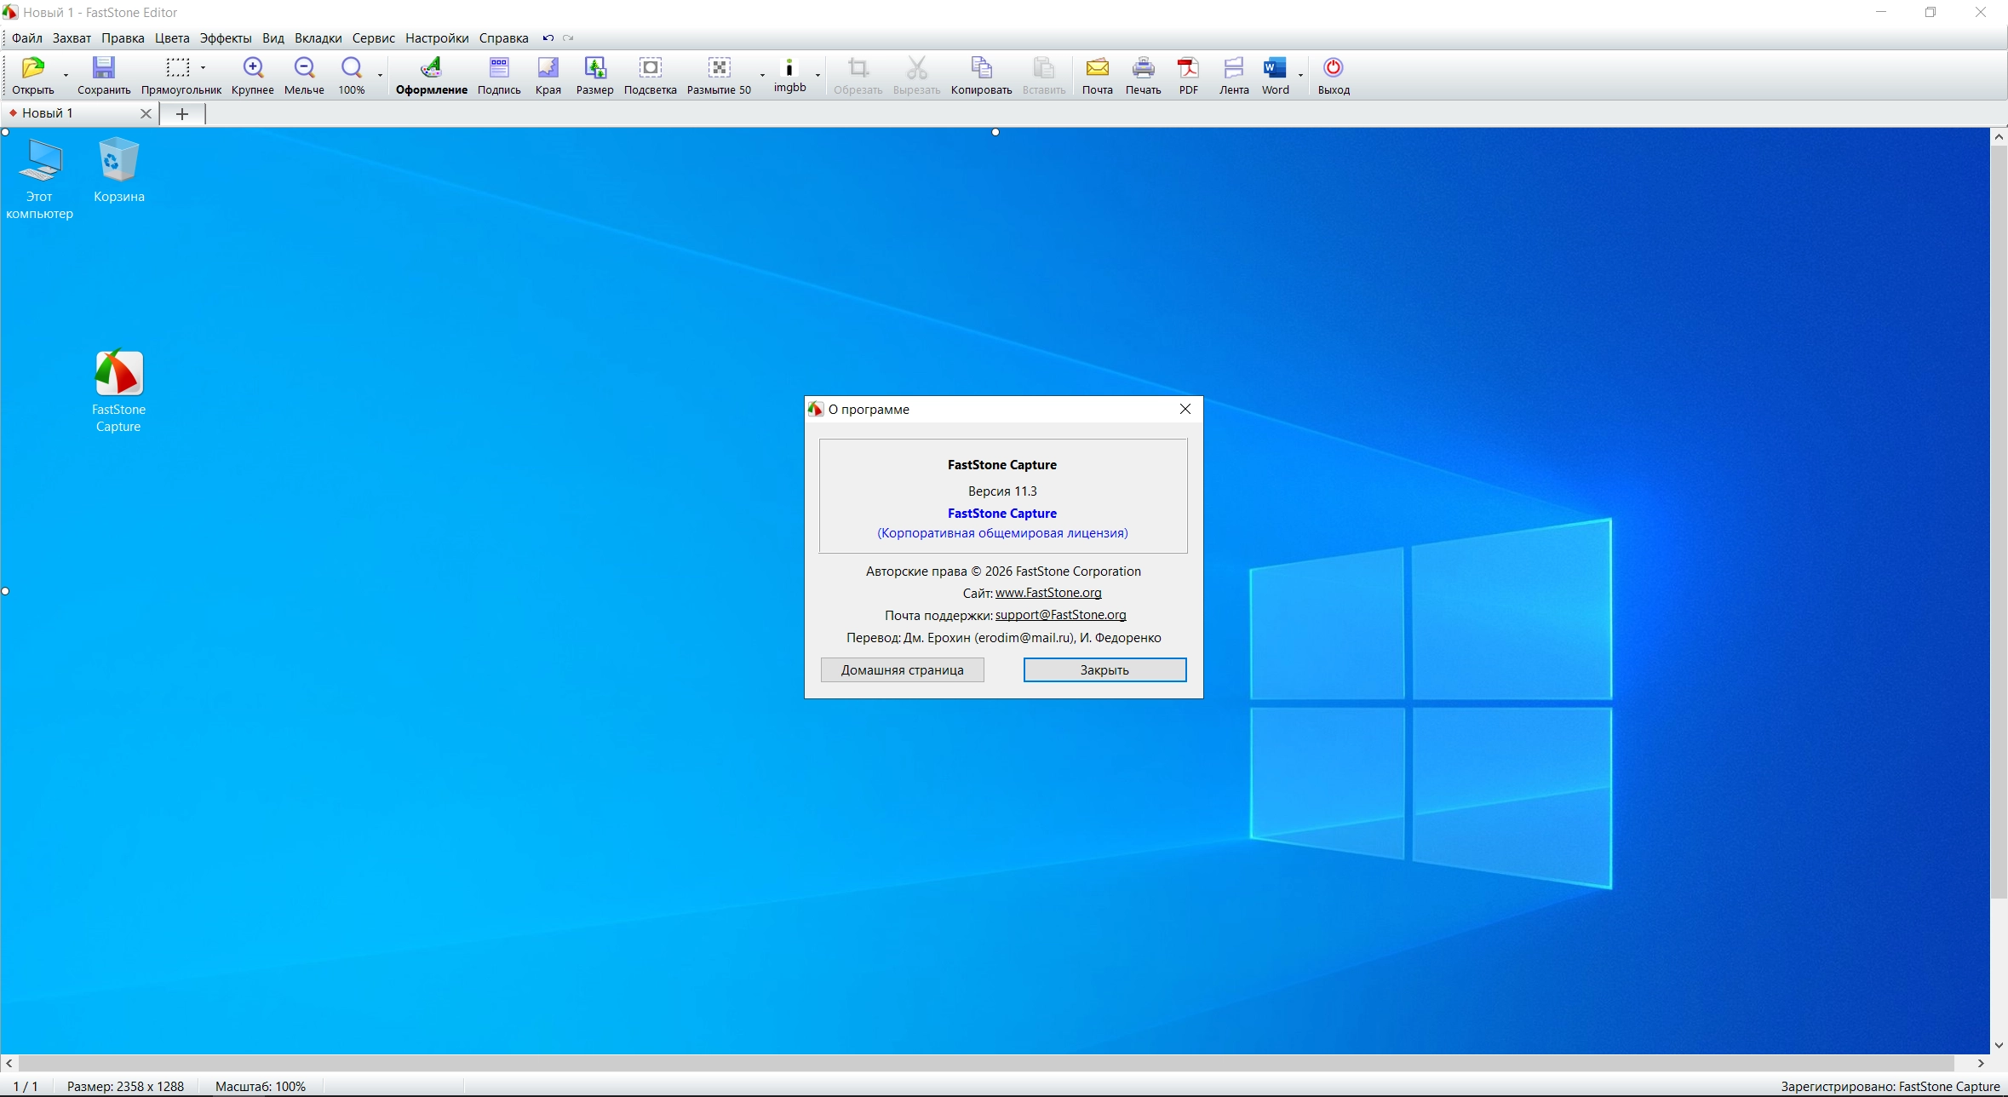
Task: Open the Вкладки menu
Action: pos(318,38)
